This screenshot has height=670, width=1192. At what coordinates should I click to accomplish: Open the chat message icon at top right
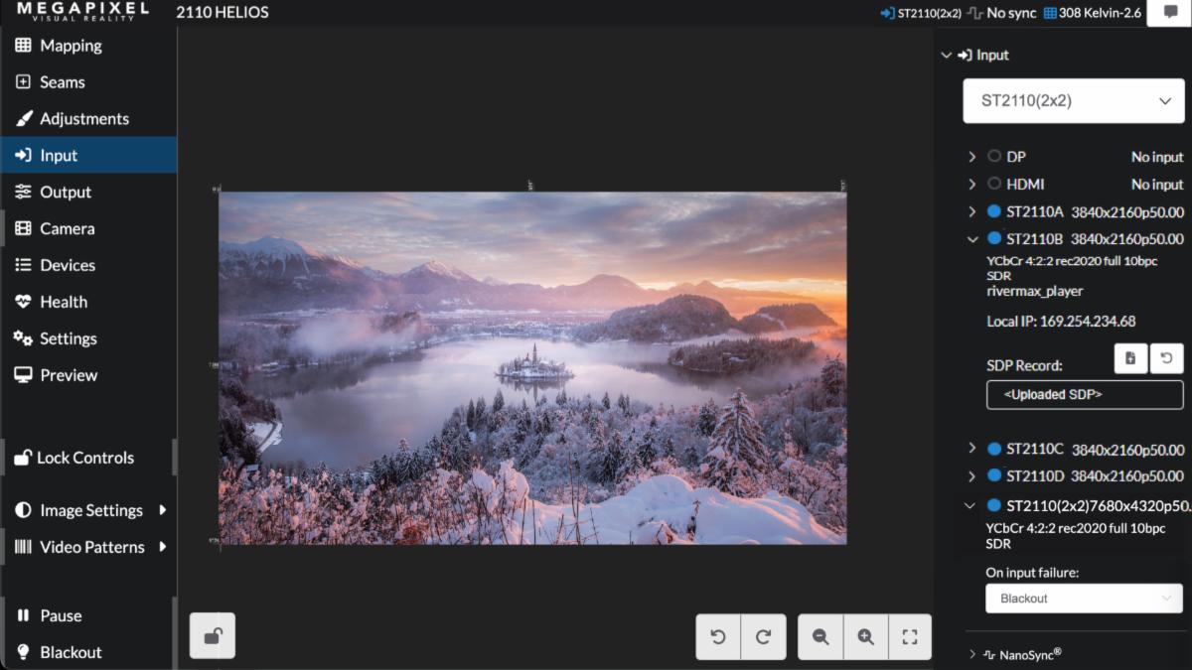(x=1169, y=13)
